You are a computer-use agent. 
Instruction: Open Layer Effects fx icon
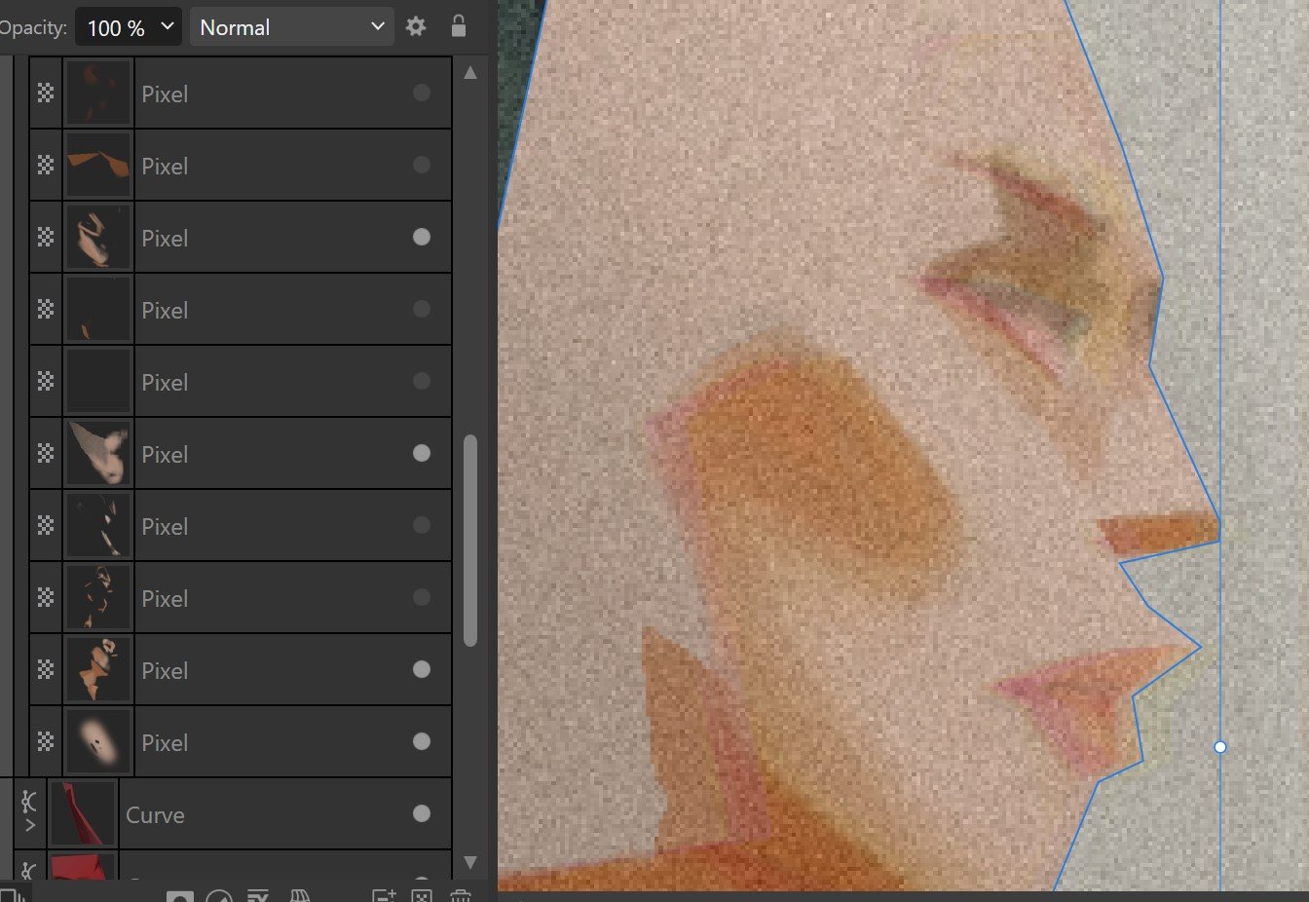(258, 896)
